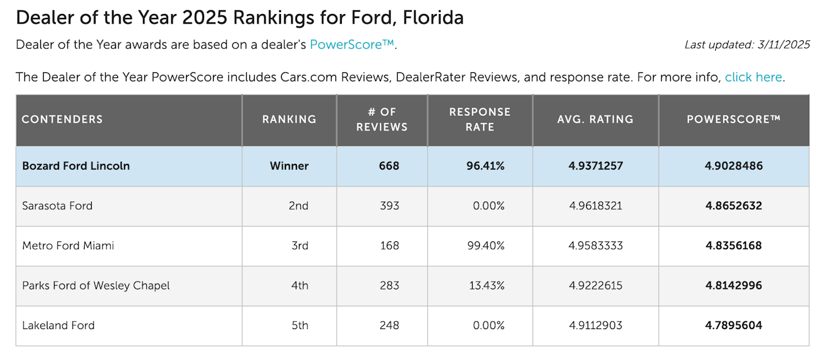Image resolution: width=821 pixels, height=363 pixels.
Task: Click the Contenders column header
Action: coord(62,120)
